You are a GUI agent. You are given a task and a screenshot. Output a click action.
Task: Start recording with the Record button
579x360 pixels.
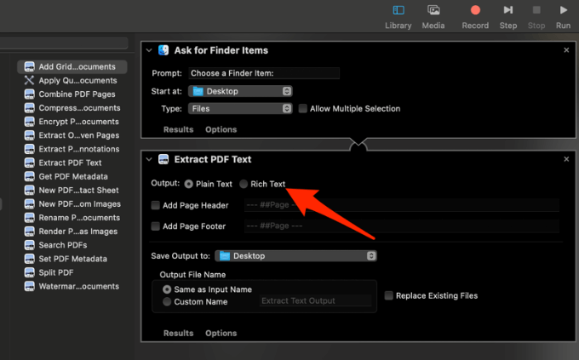click(x=475, y=10)
